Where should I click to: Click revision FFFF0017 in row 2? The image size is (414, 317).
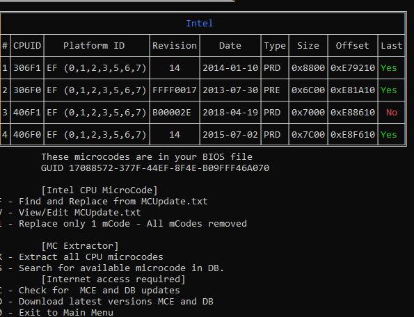[175, 90]
